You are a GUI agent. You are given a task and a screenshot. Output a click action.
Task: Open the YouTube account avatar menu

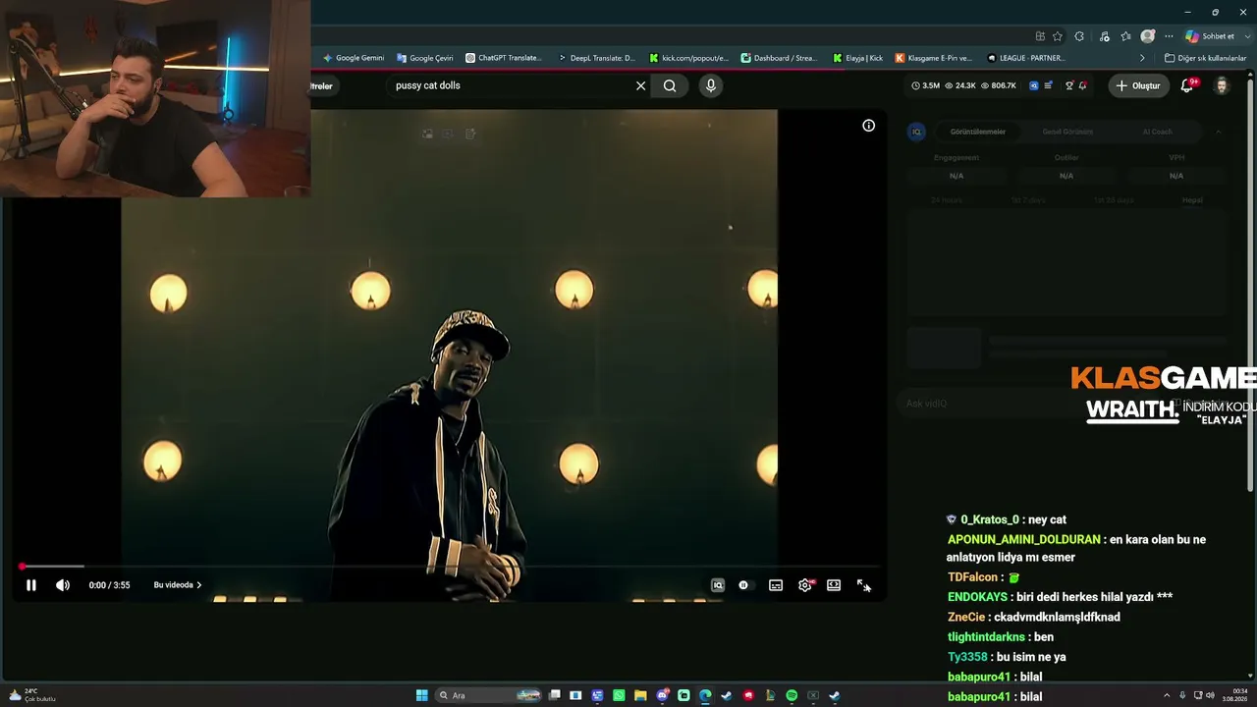[x=1222, y=85]
